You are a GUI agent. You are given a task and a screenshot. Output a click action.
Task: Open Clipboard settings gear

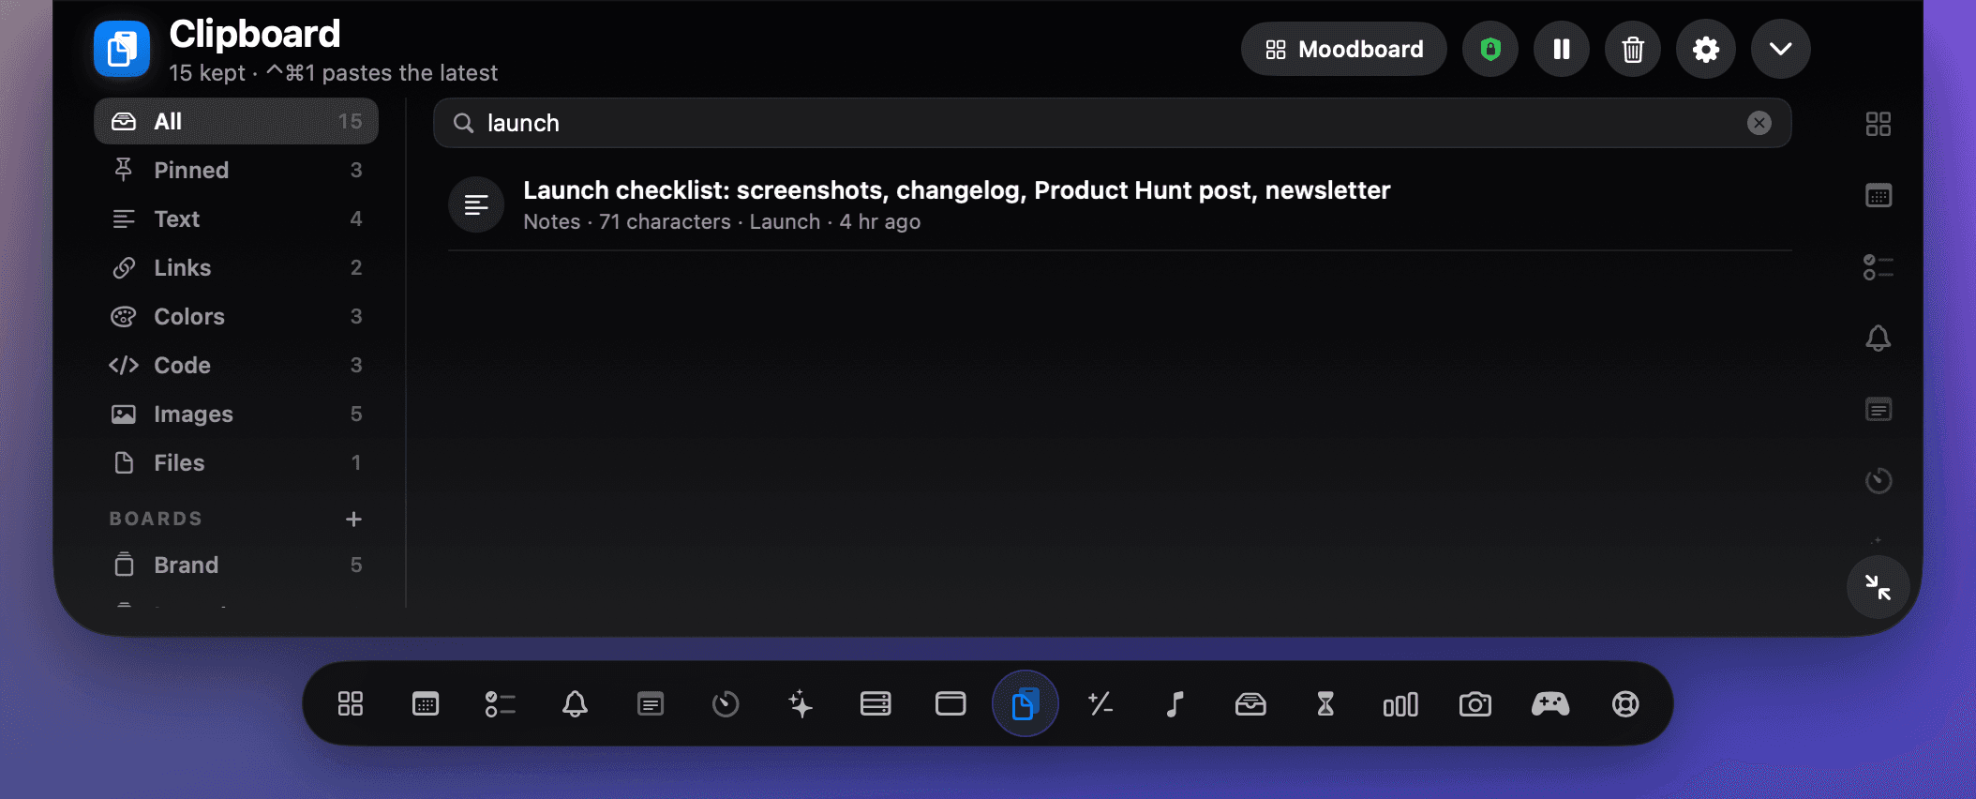pyautogui.click(x=1706, y=49)
